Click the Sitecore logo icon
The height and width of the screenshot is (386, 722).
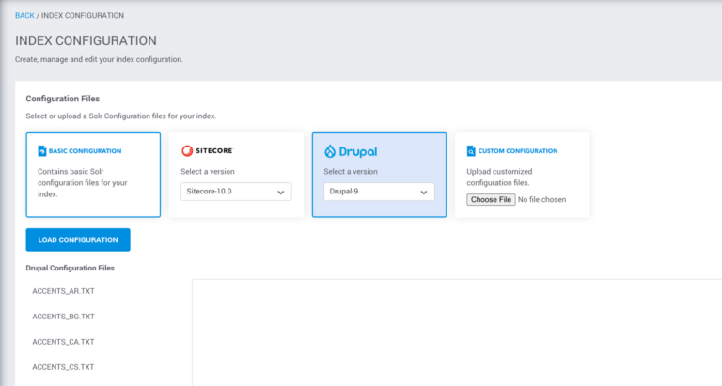click(x=187, y=150)
